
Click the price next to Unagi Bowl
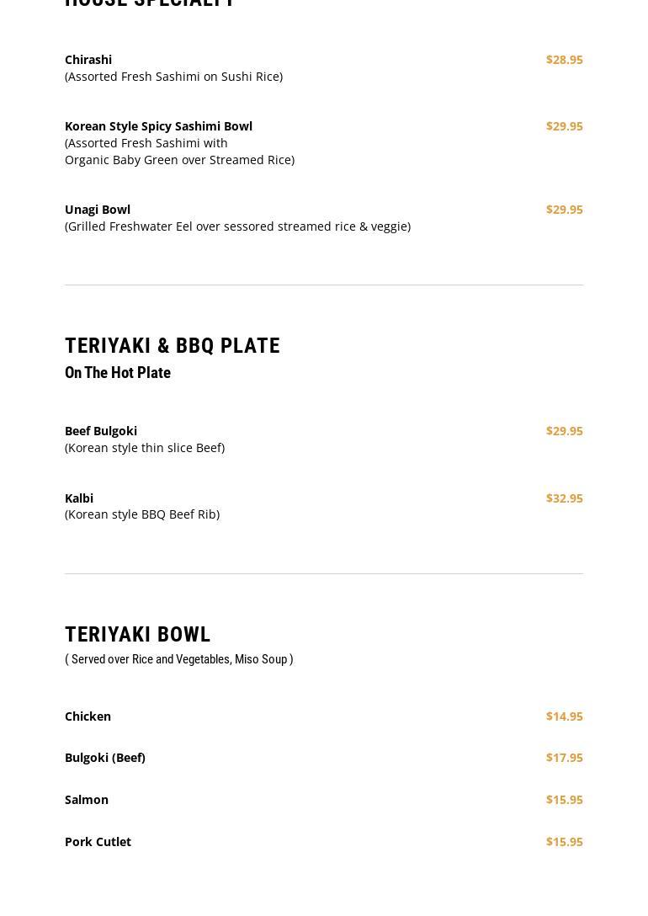pyautogui.click(x=564, y=210)
